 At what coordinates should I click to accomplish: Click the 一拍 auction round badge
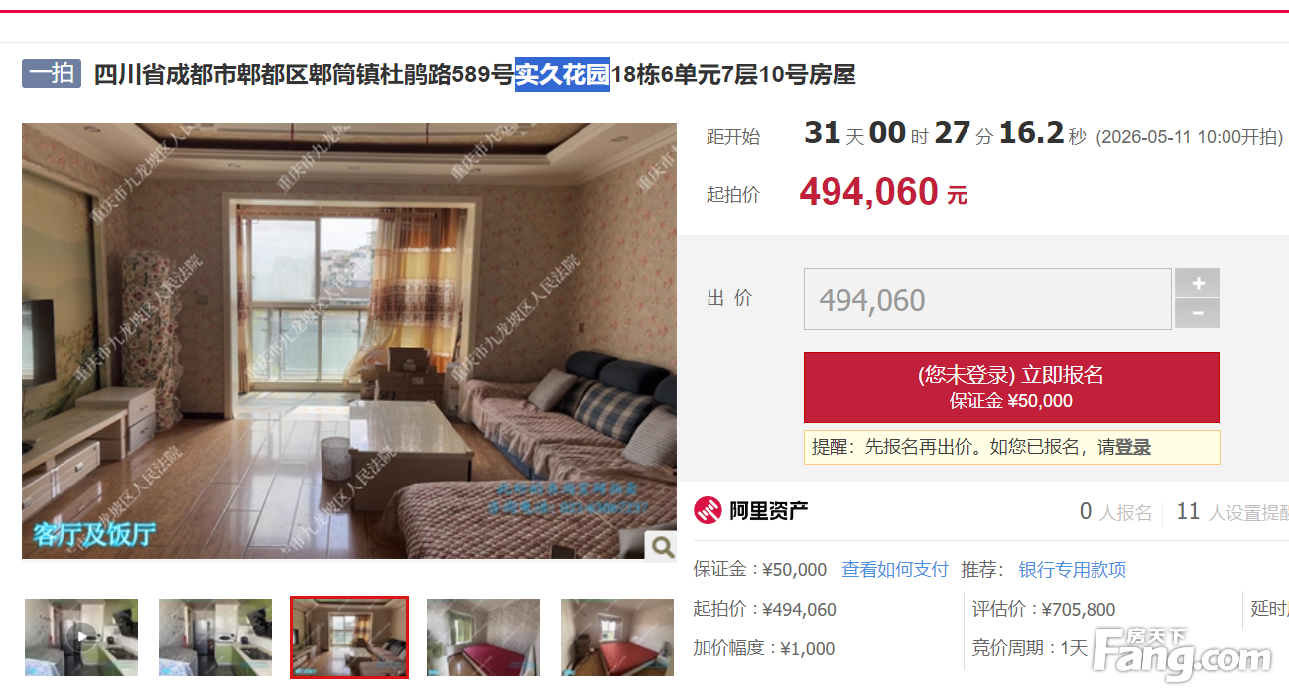52,73
